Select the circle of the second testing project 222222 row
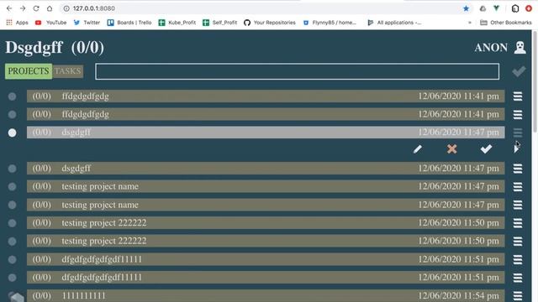 [x=12, y=241]
